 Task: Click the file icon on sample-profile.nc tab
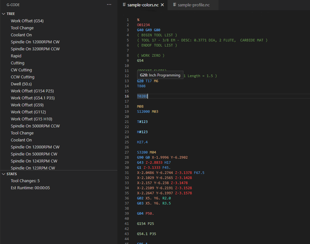[x=174, y=5]
